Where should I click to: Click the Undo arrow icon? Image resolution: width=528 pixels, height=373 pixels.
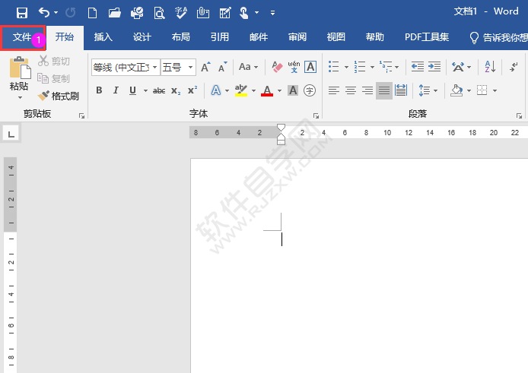[44, 12]
